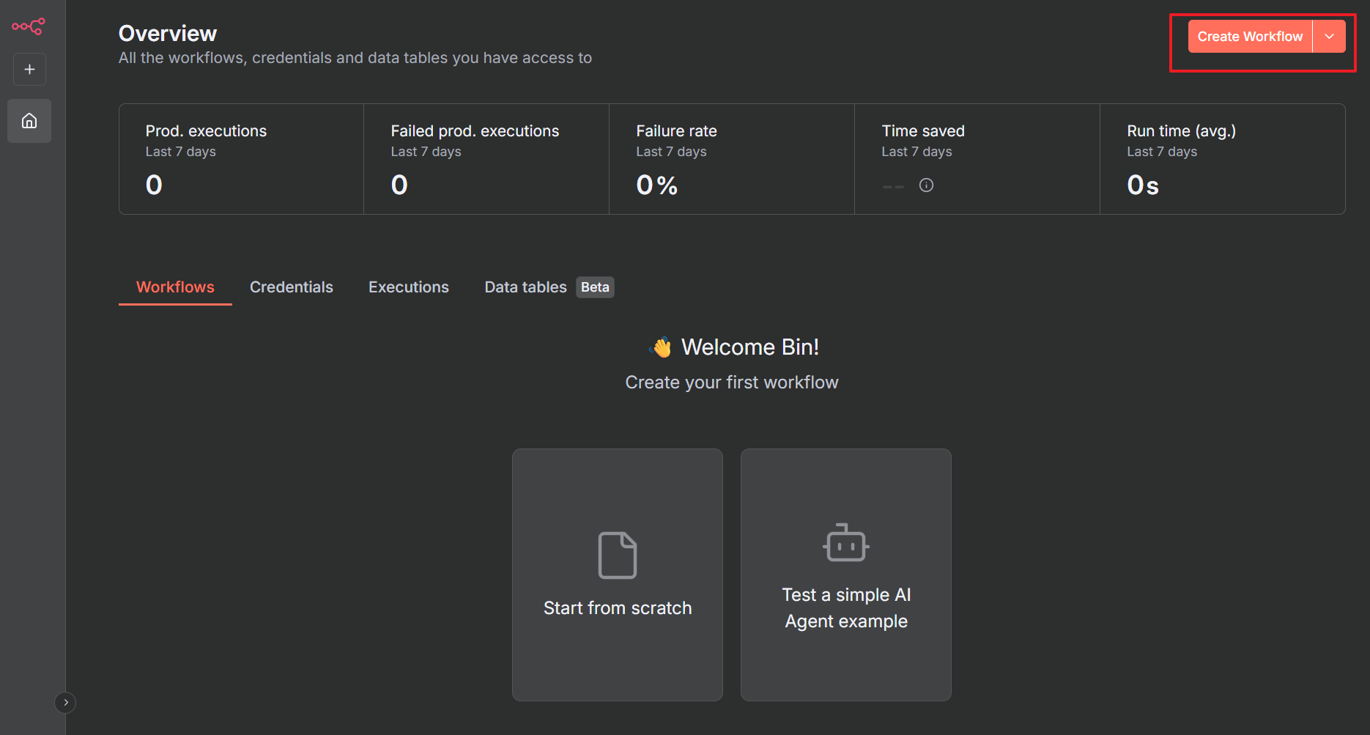Viewport: 1370px width, 735px height.
Task: Click the plus icon in sidebar
Action: (29, 70)
